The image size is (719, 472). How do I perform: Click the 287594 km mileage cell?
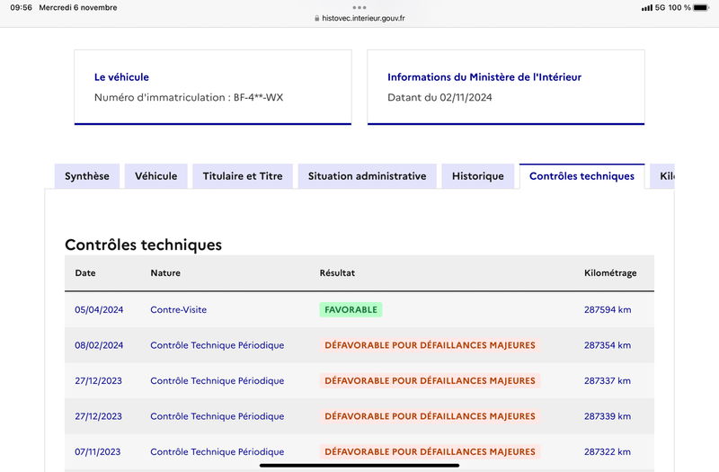[x=608, y=309]
